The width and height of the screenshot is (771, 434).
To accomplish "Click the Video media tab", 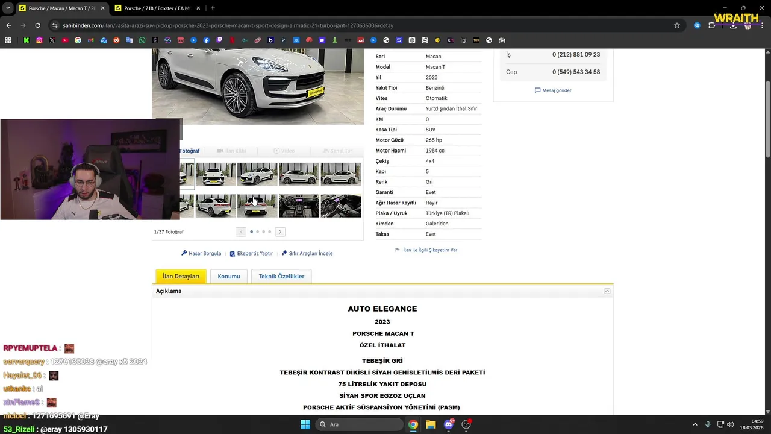I will (284, 151).
